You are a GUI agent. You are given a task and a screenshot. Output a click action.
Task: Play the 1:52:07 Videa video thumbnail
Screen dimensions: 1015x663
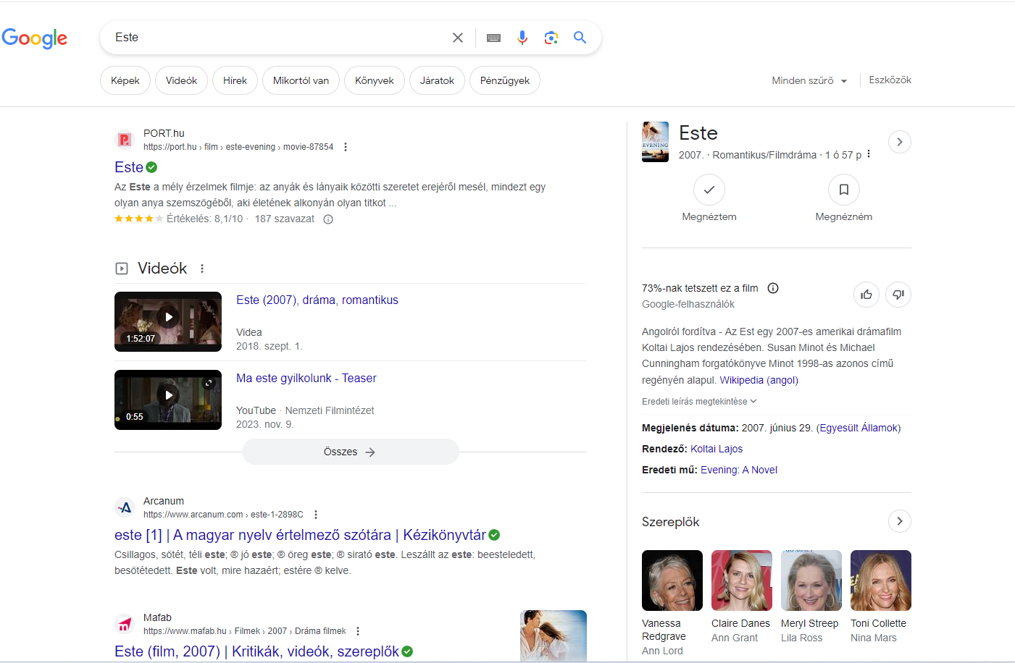click(168, 321)
